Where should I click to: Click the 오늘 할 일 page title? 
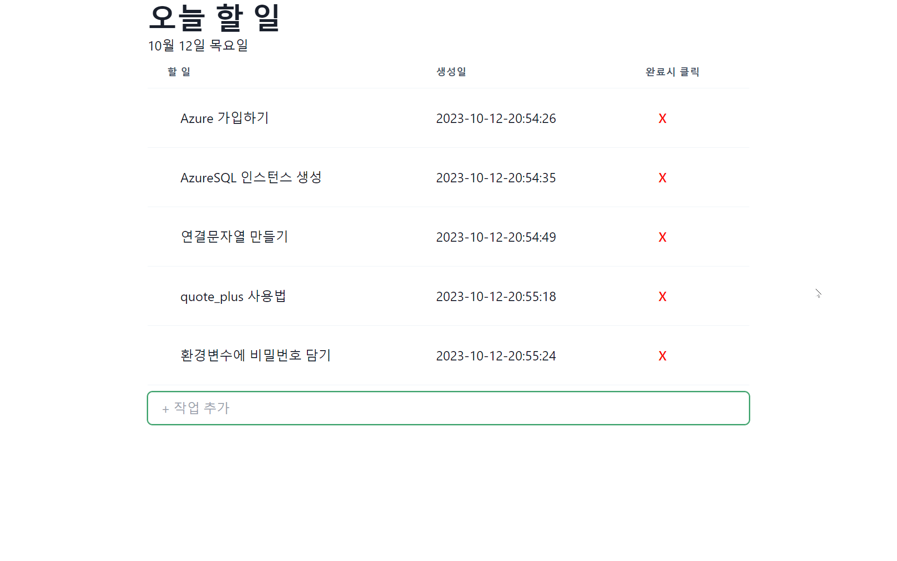pos(214,18)
